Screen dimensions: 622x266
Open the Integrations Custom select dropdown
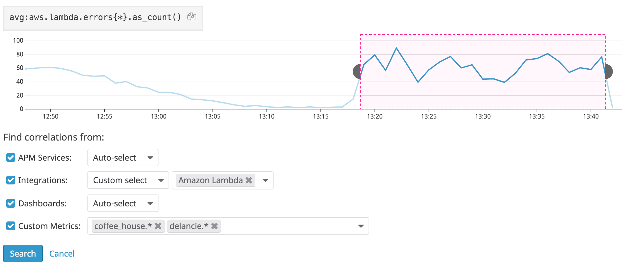pos(128,180)
